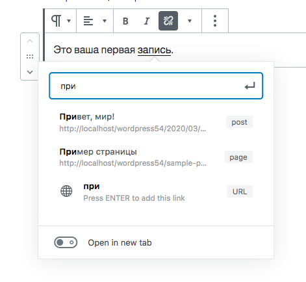Open the block's three-dot more options menu
Image resolution: width=306 pixels, height=282 pixels.
(215, 21)
